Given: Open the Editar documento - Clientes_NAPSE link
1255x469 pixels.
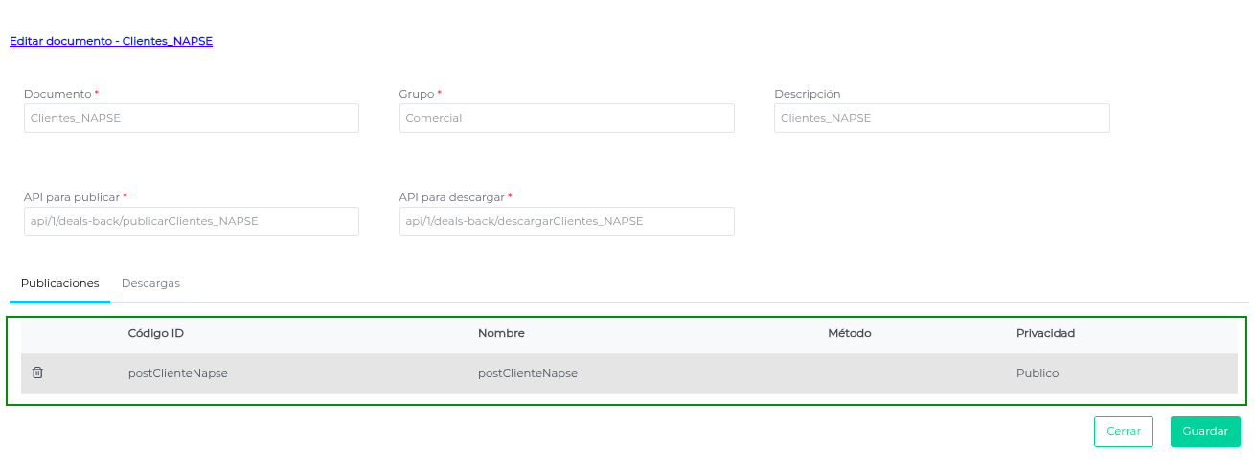Looking at the screenshot, I should pyautogui.click(x=111, y=41).
